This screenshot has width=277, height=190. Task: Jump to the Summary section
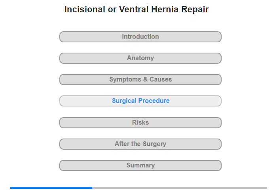(140, 165)
